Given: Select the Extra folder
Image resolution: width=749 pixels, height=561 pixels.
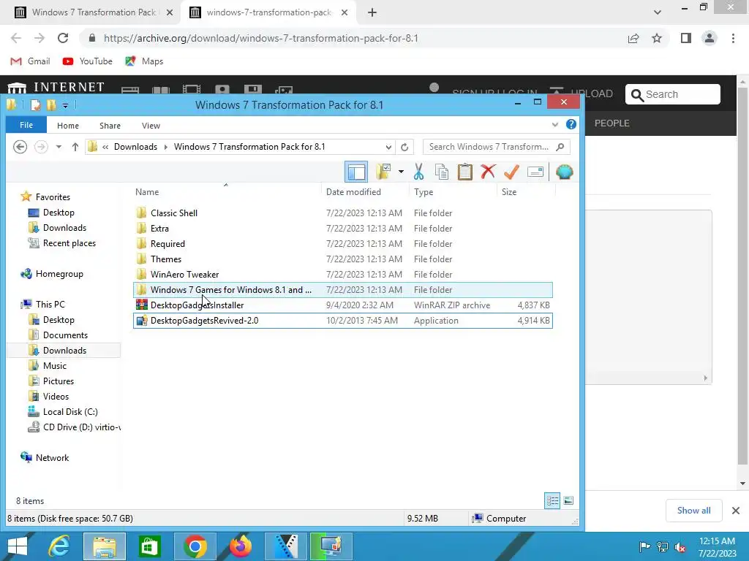Looking at the screenshot, I should (343, 229).
